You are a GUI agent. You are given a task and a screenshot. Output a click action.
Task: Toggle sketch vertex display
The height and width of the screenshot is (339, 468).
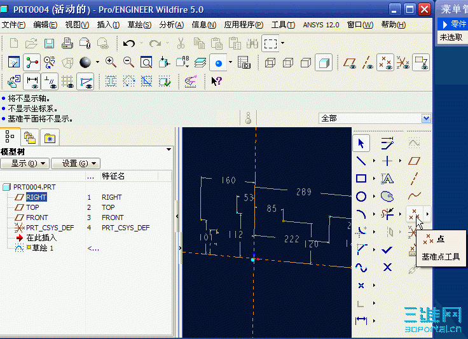85,81
